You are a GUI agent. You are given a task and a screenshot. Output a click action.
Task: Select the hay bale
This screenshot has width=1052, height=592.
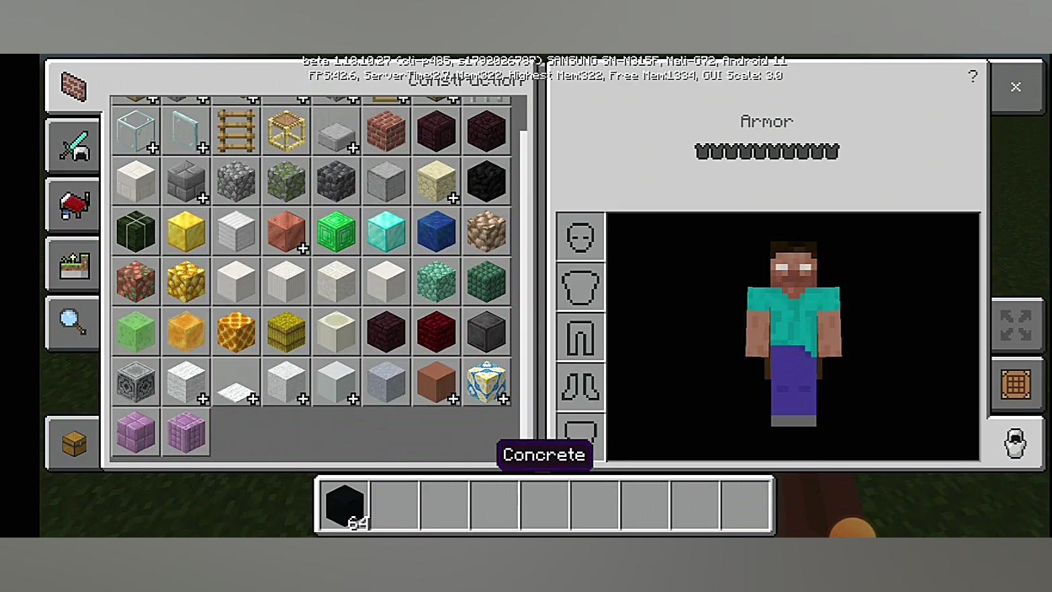(286, 332)
